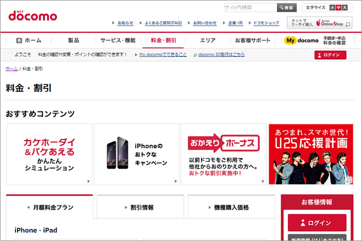
Task: Open My docomoでできること link
Action: (x=163, y=55)
